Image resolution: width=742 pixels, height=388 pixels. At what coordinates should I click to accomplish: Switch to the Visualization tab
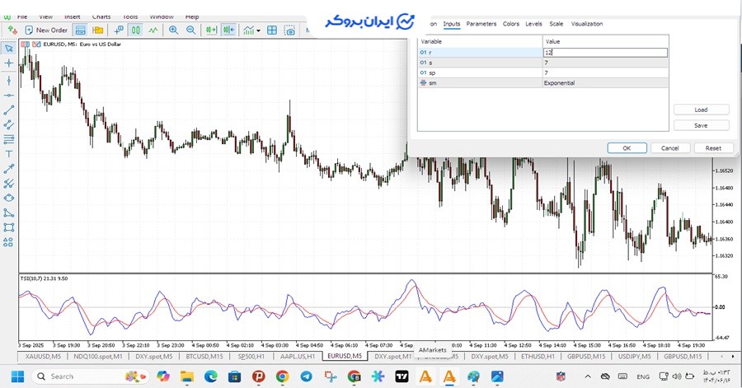(587, 24)
